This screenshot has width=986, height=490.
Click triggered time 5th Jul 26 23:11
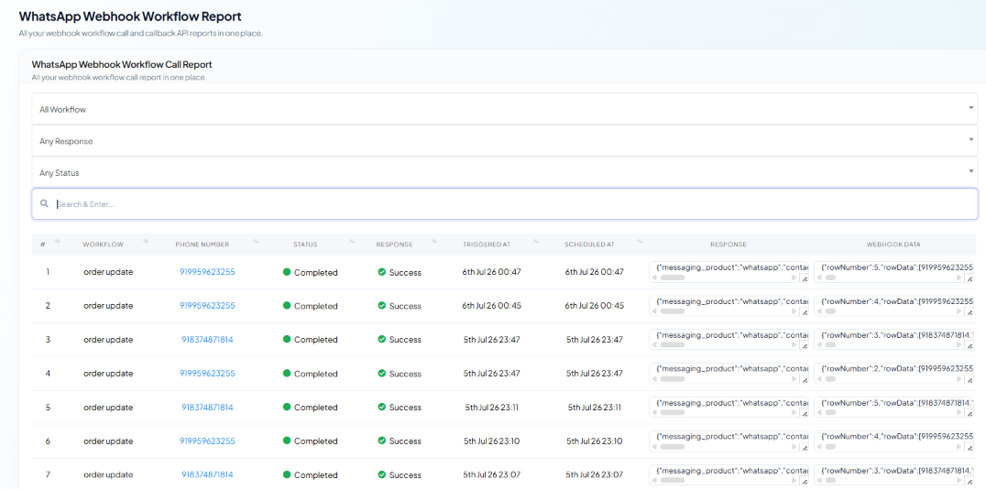pyautogui.click(x=492, y=407)
